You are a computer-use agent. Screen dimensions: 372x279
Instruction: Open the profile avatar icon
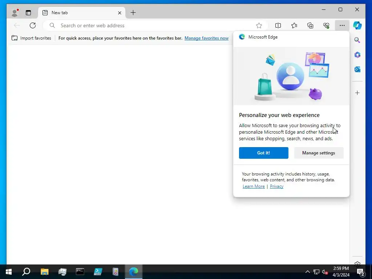tap(15, 13)
